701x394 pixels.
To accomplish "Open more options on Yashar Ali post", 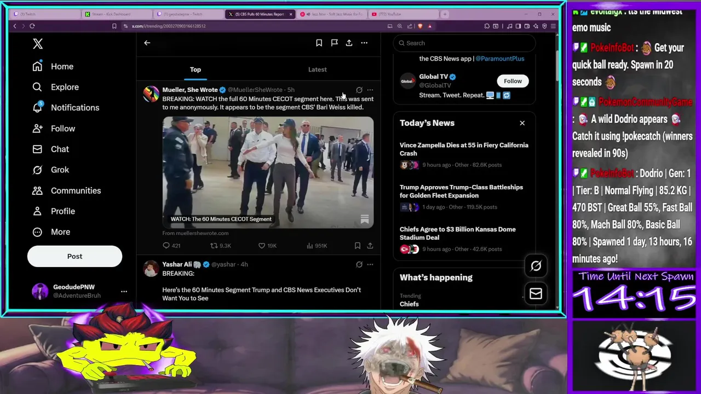I will [370, 264].
